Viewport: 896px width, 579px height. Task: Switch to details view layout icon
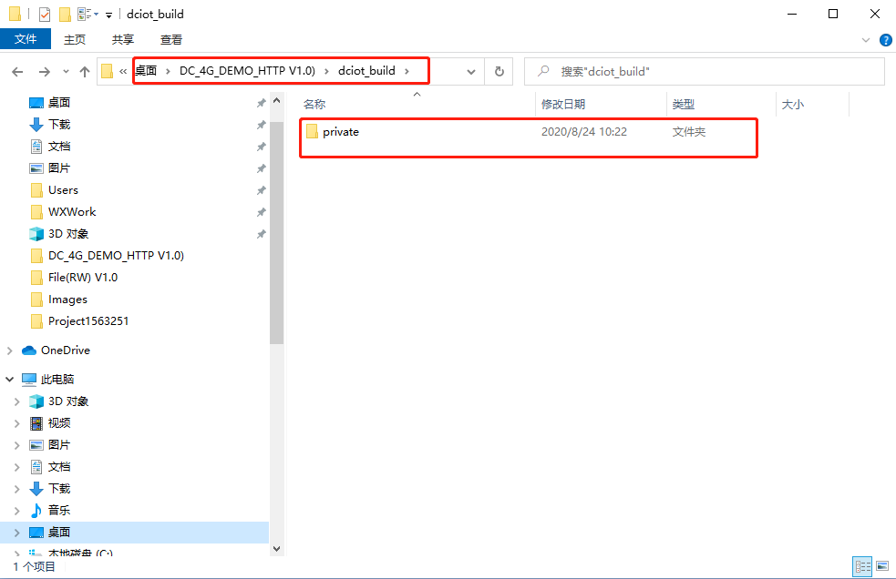point(862,566)
